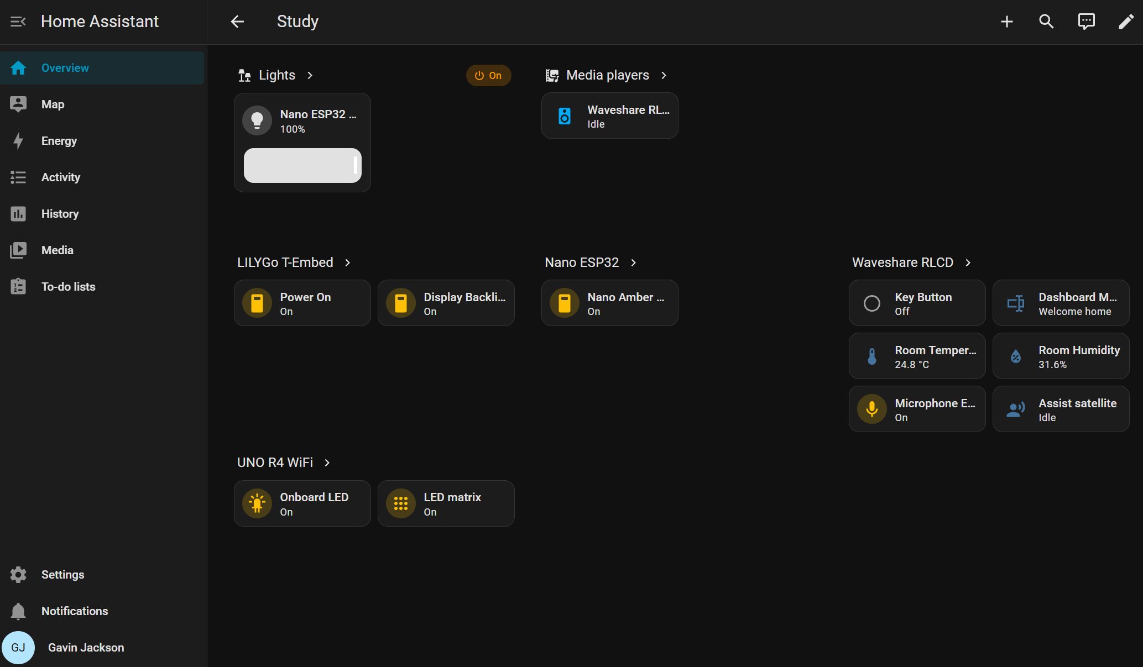The height and width of the screenshot is (667, 1143).
Task: Expand UNO R4 WiFi chevron
Action: pyautogui.click(x=327, y=463)
